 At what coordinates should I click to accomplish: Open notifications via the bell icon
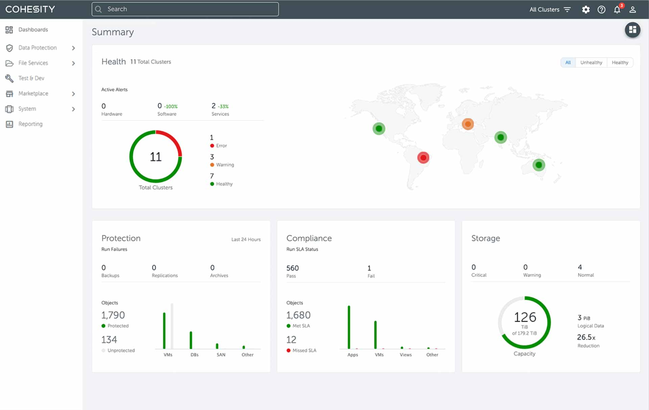(x=617, y=9)
